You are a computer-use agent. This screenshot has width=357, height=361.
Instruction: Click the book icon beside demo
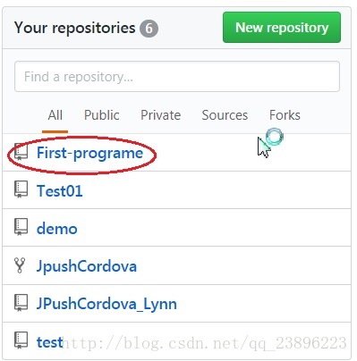click(21, 227)
